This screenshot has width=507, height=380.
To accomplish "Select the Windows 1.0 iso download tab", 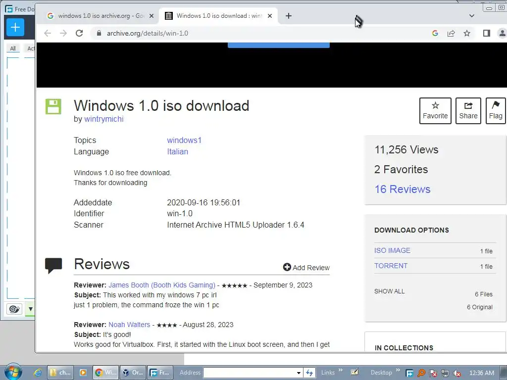I will 218,16.
